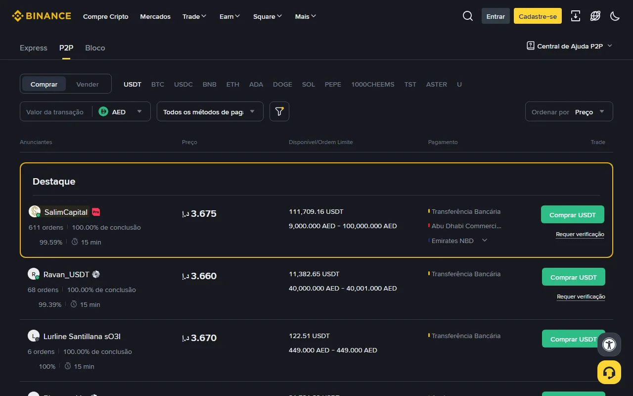Click Comprar USDT for Ravan_USDT

(x=574, y=277)
